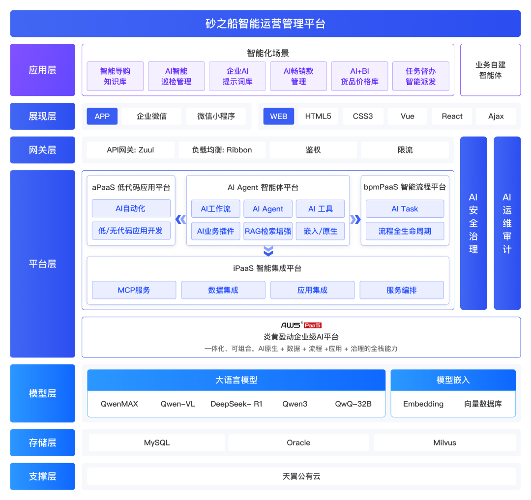The width and height of the screenshot is (531, 500).
Task: Click the 鉴权 box
Action: 313,150
